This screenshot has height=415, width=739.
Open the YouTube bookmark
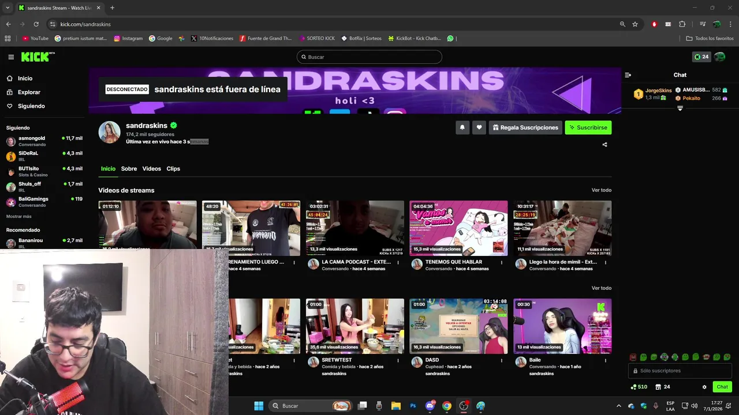coord(35,39)
